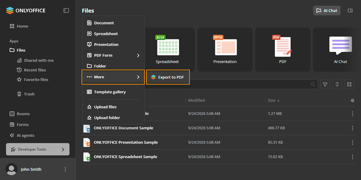Click the XLSX Spreadsheet tile
The image size is (361, 180).
[167, 49]
